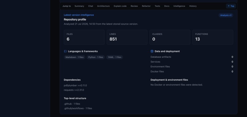247x117 pixels.
Task: Click the Repository profile heading
Action: (75, 20)
